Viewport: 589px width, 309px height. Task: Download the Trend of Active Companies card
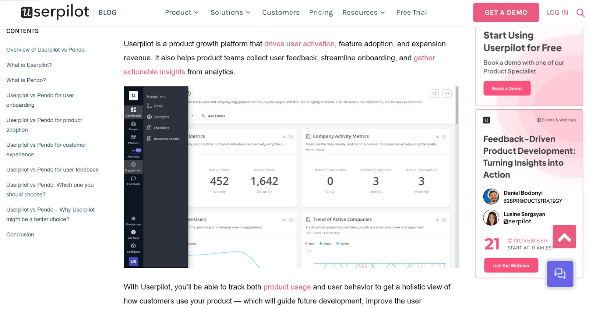pos(437,220)
